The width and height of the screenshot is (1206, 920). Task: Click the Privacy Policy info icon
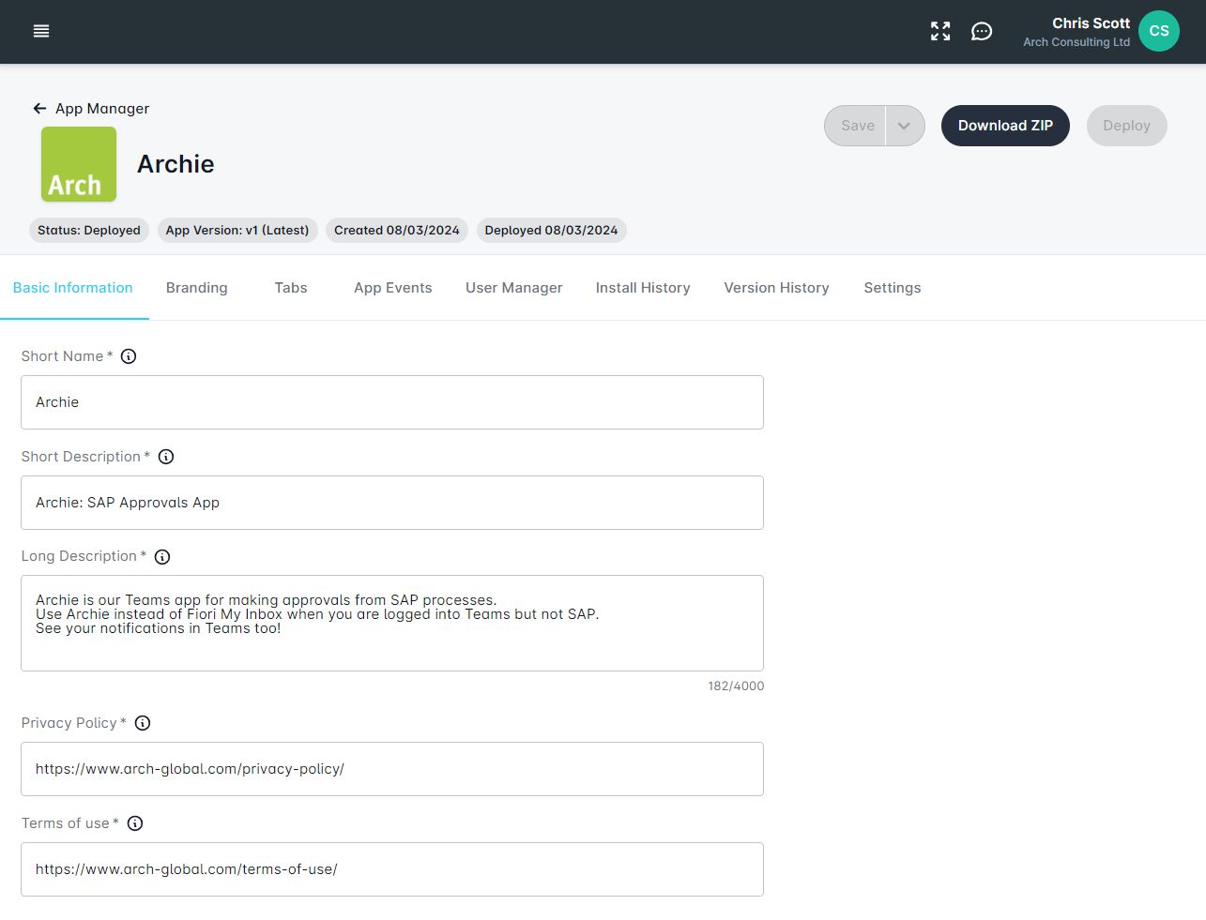pyautogui.click(x=142, y=723)
